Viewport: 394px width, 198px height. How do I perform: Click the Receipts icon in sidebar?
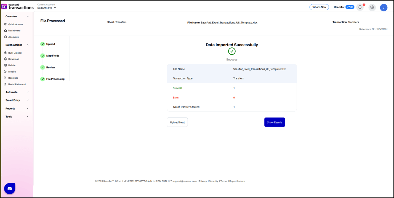(6, 78)
